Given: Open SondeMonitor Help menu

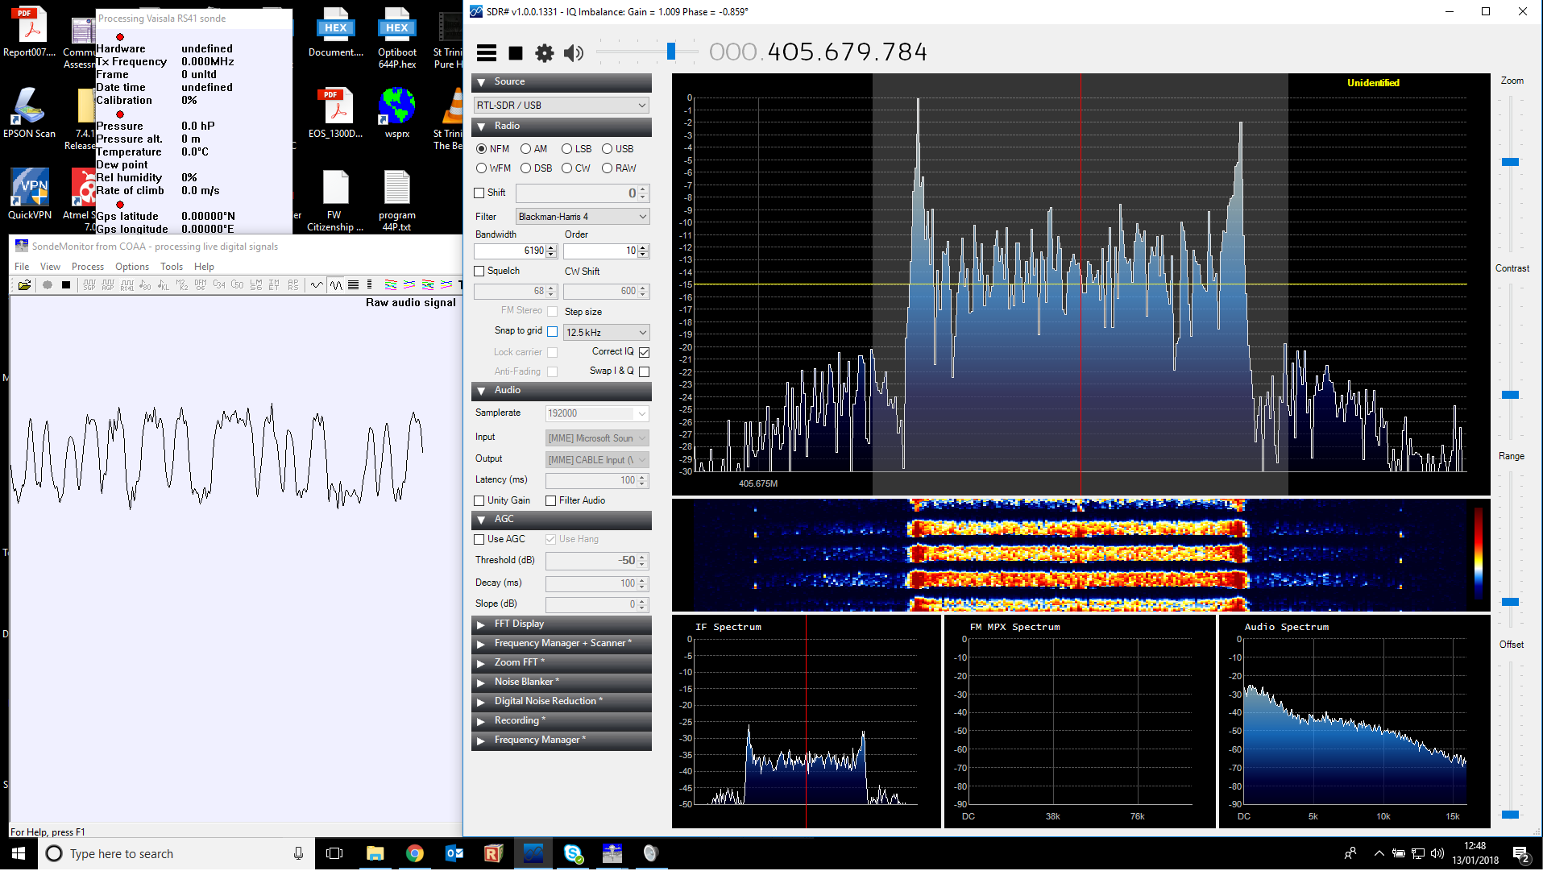Looking at the screenshot, I should pos(204,267).
